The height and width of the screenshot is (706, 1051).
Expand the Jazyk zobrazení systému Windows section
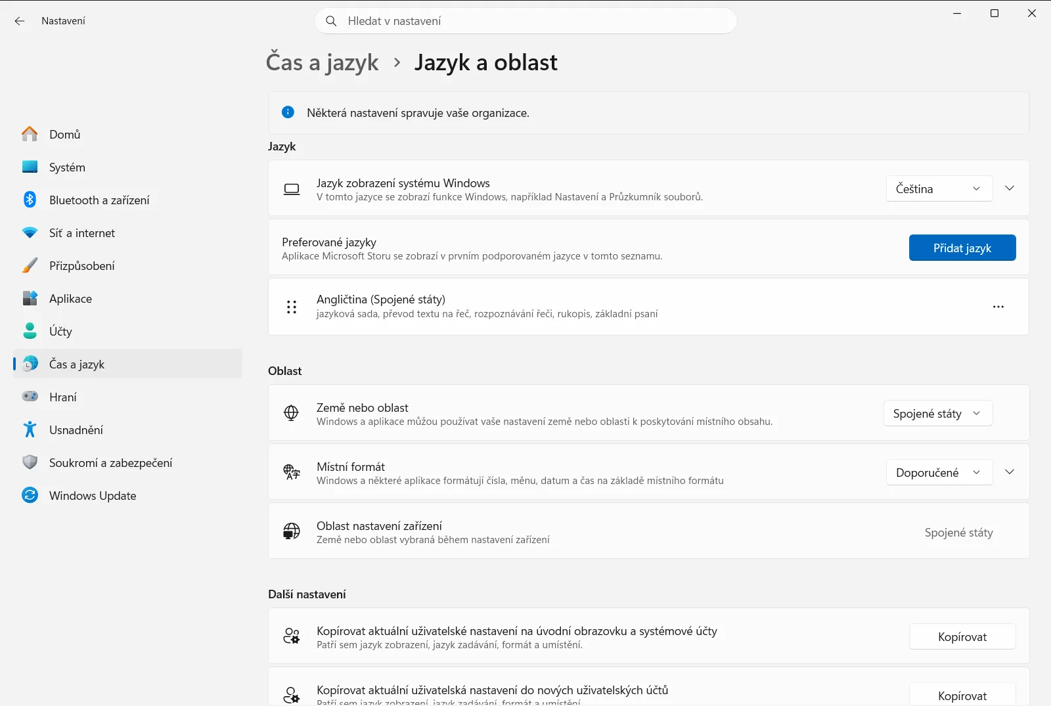1010,188
